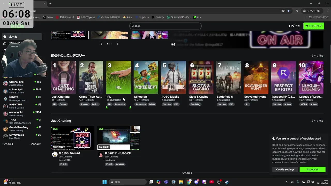Click the bookmark star icon in address bar
Viewport: 331px width, 186px height.
point(289,11)
